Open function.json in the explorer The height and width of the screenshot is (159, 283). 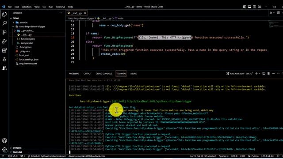[27, 39]
